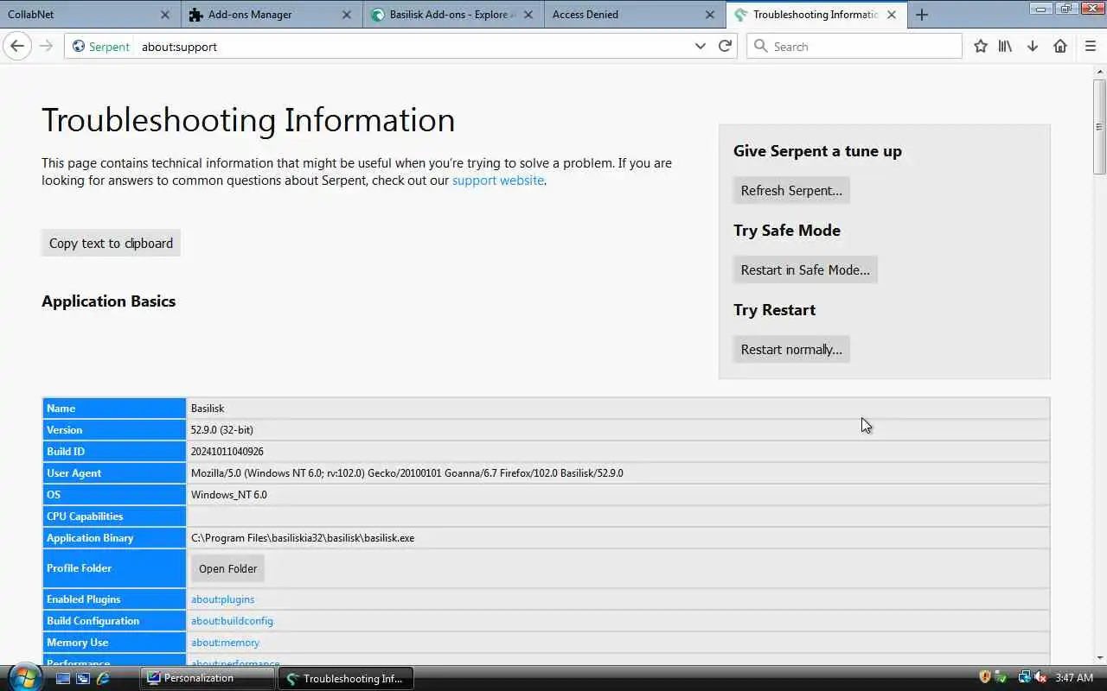
Task: Click the Restart normally button
Action: 791,349
